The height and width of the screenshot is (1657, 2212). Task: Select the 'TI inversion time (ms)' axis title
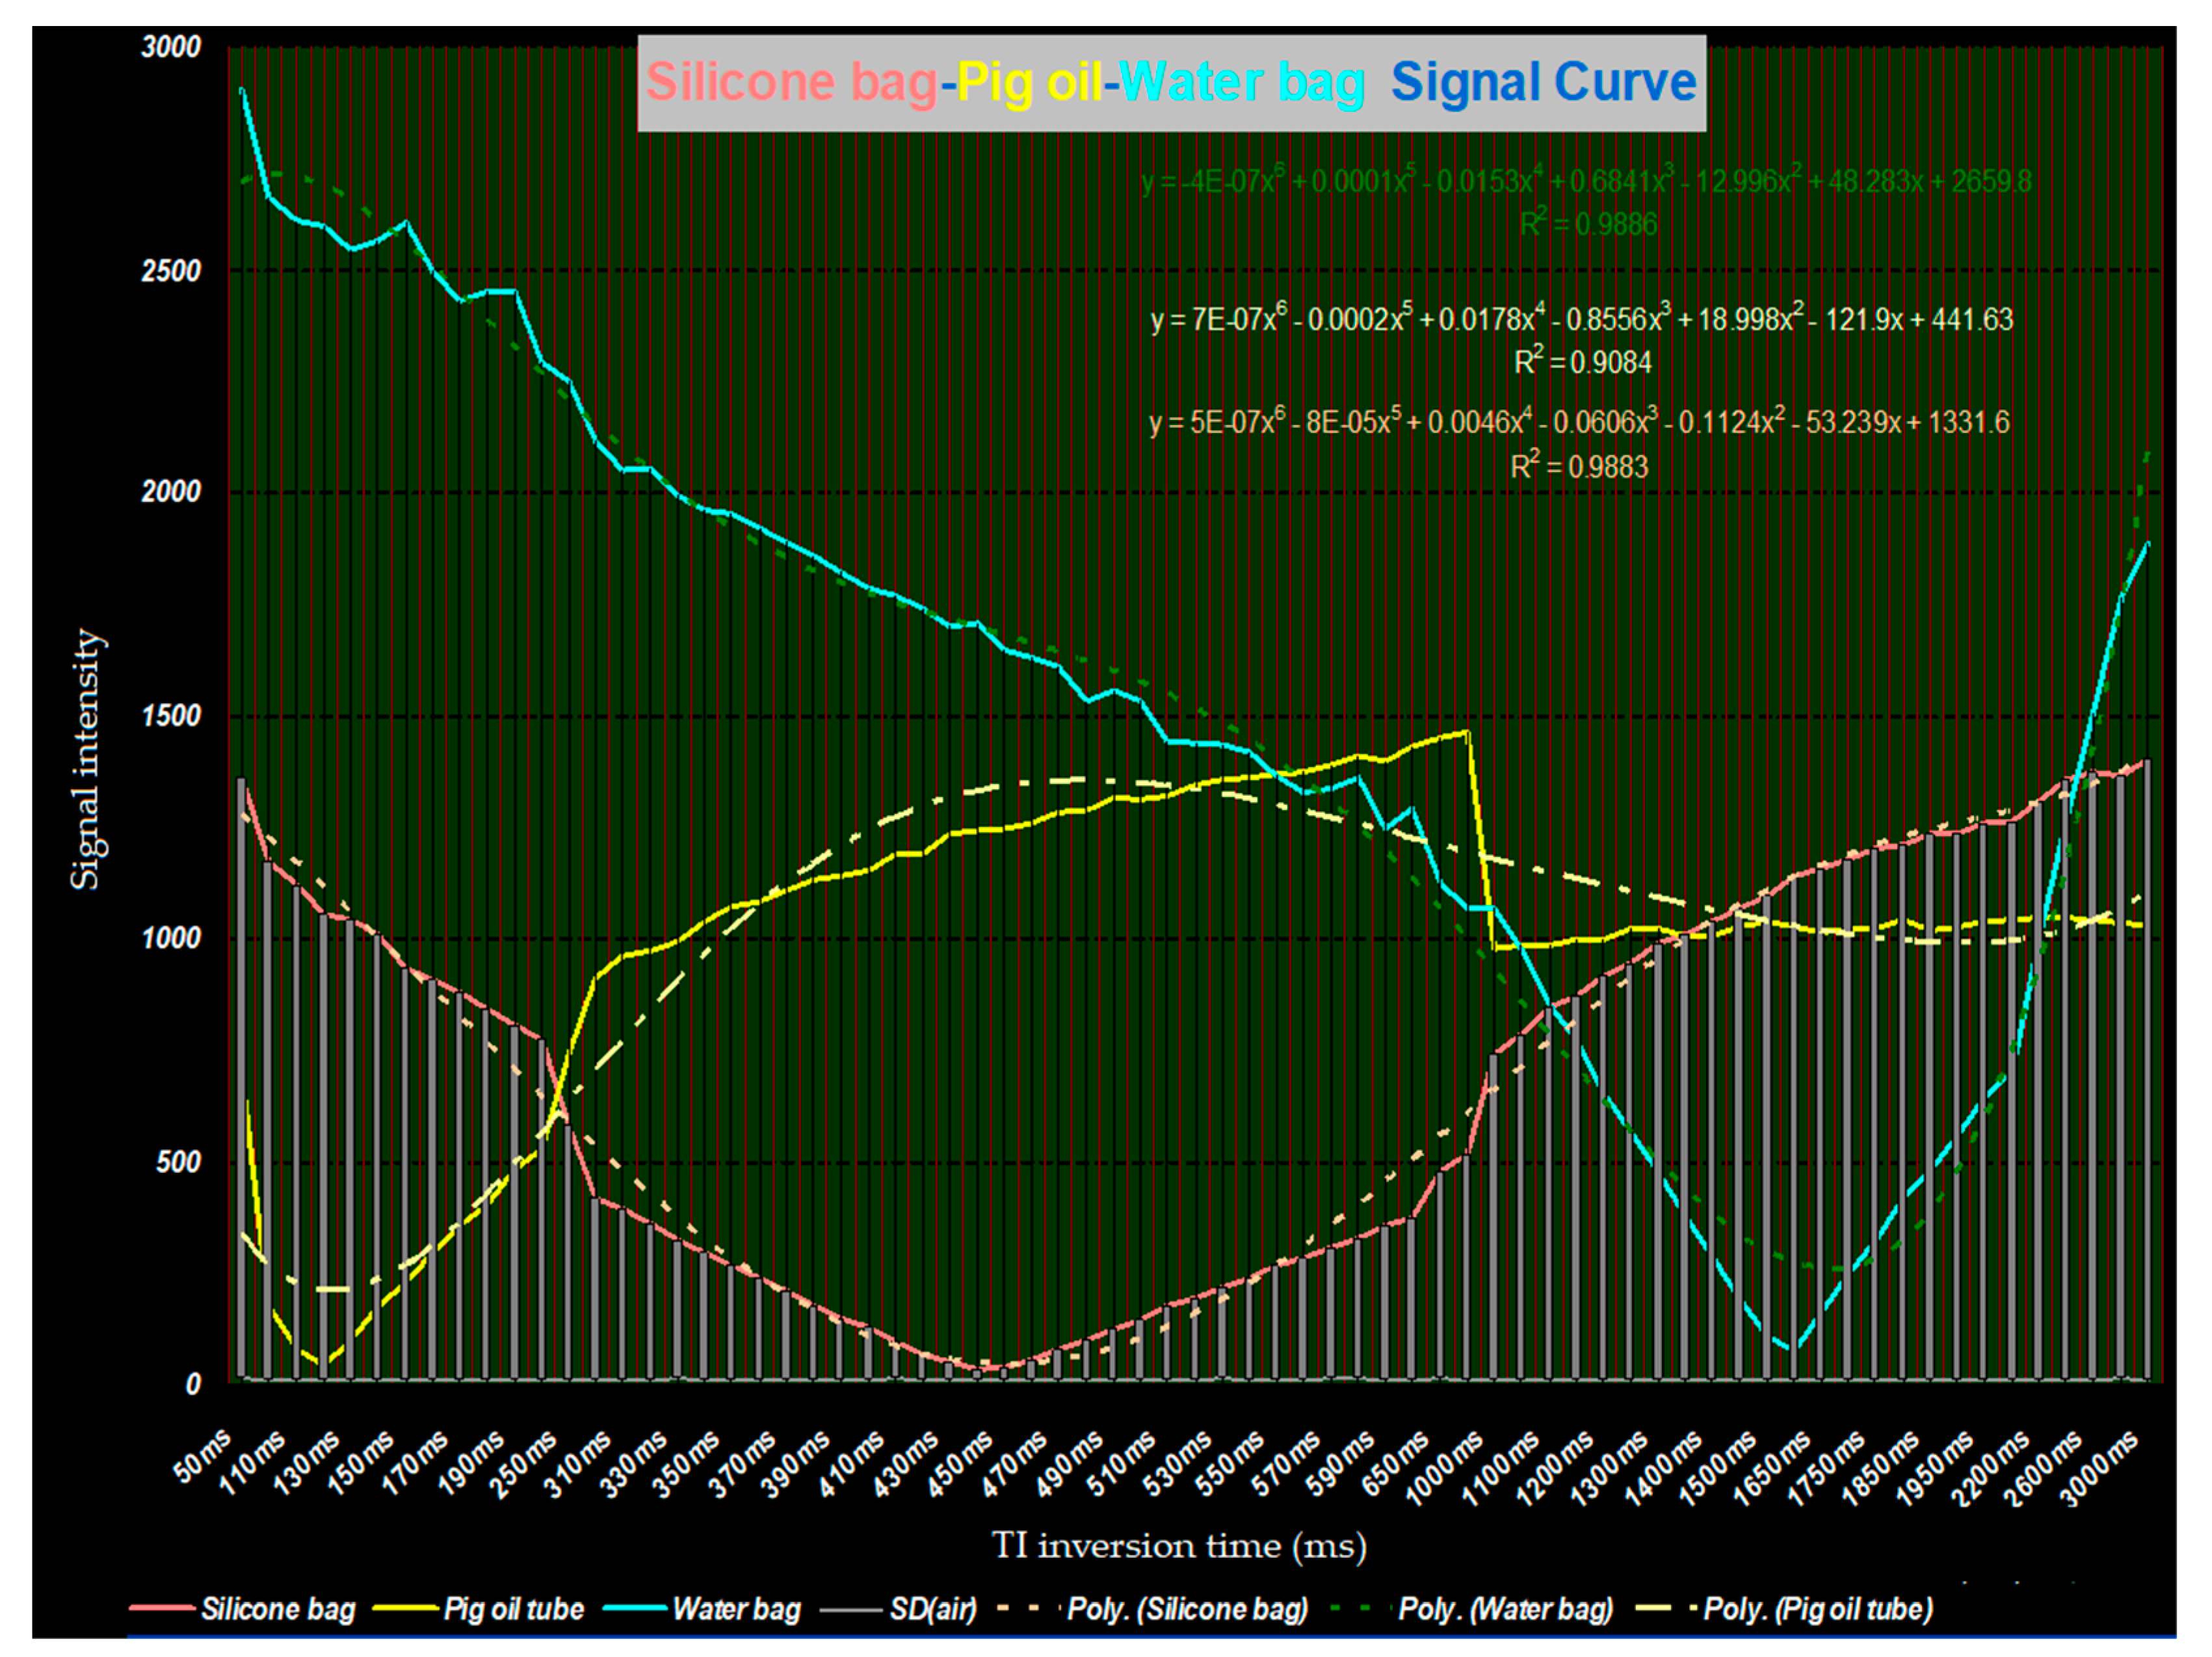[x=1179, y=1546]
